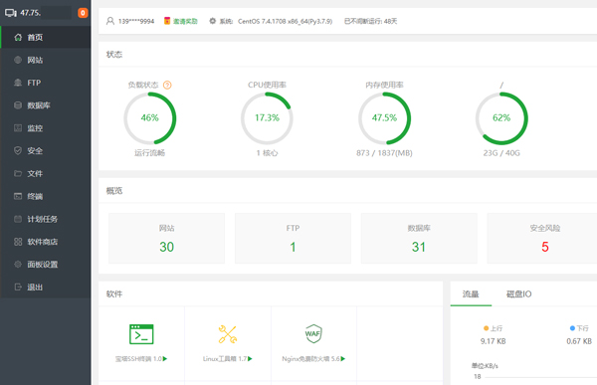The image size is (597, 385).
Task: Click the 内存使用率 47.5% gauge
Action: (384, 118)
